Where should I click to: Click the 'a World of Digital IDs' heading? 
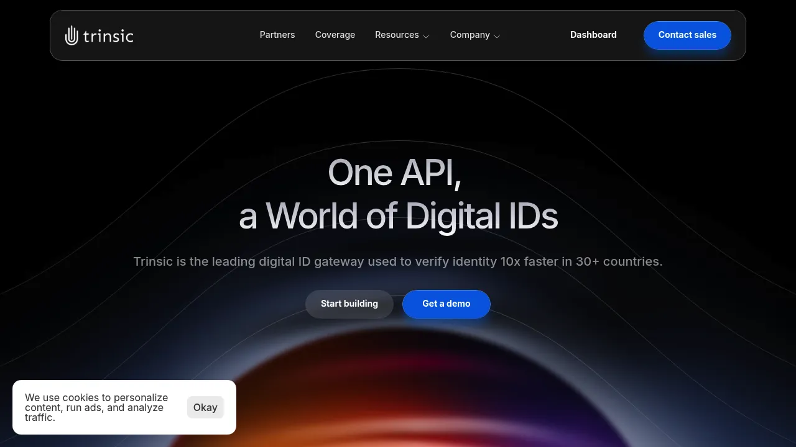[x=398, y=215]
